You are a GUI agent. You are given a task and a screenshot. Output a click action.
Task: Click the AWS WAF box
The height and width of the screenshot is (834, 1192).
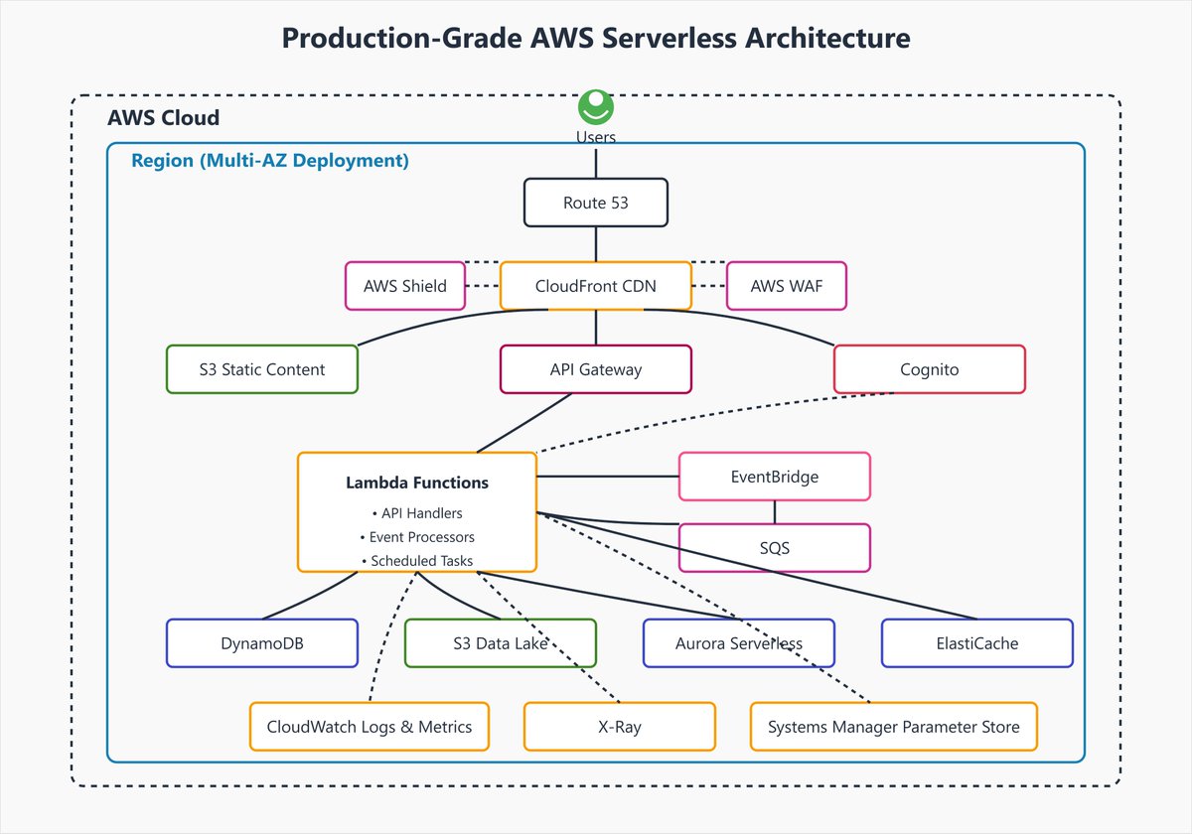[x=788, y=286]
